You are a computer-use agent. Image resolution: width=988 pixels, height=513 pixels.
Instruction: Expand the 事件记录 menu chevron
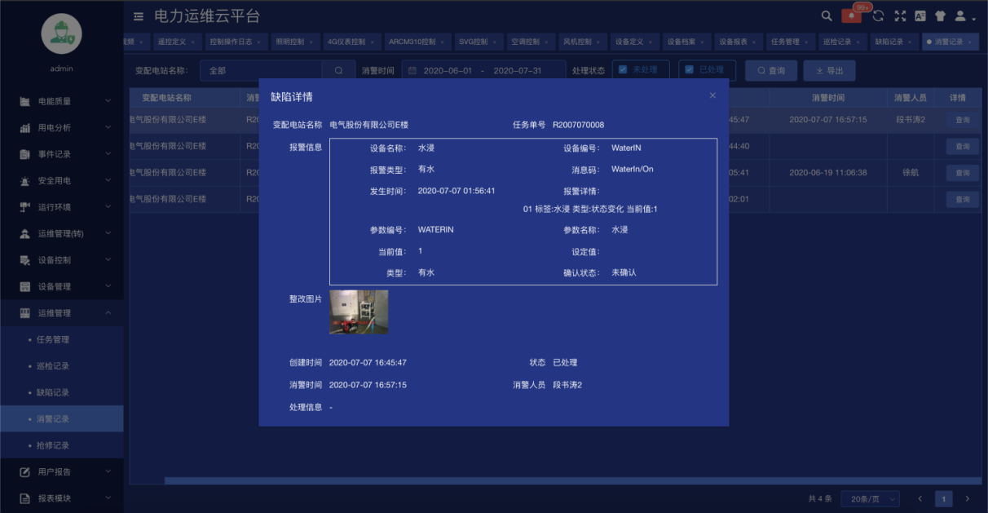(x=108, y=154)
